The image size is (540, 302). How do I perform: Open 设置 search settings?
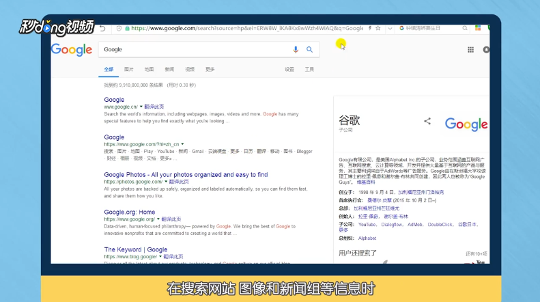pos(289,69)
